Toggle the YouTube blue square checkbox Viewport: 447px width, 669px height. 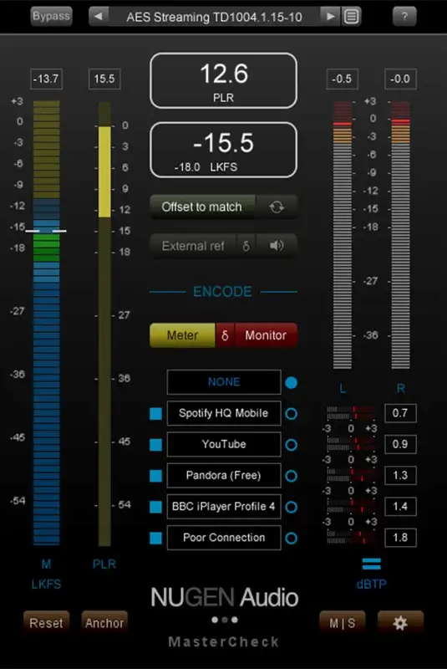(x=156, y=445)
